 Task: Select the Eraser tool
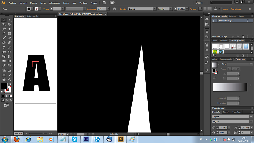[x=10, y=42]
